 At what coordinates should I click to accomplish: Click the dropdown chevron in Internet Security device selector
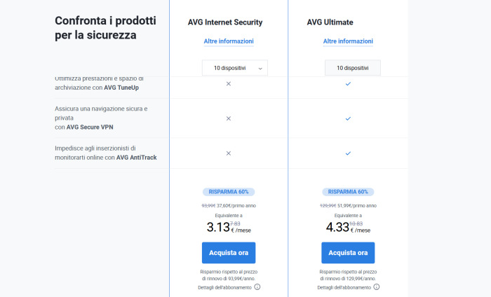[x=260, y=68]
